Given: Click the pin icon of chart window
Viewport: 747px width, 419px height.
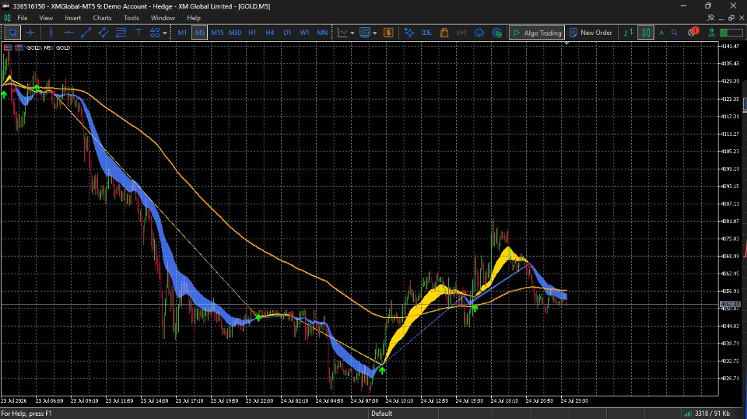Looking at the screenshot, I should pos(710,18).
